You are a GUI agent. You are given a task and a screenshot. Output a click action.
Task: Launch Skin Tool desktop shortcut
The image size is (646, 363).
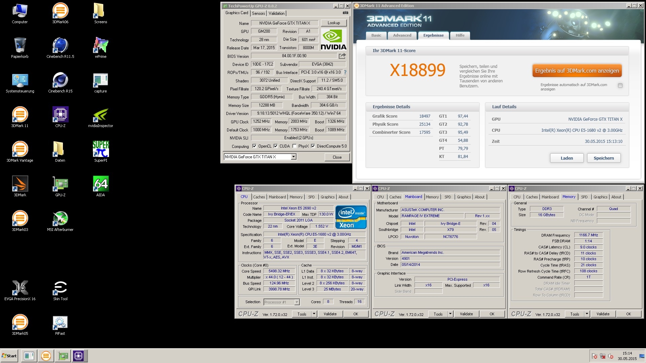tap(60, 290)
